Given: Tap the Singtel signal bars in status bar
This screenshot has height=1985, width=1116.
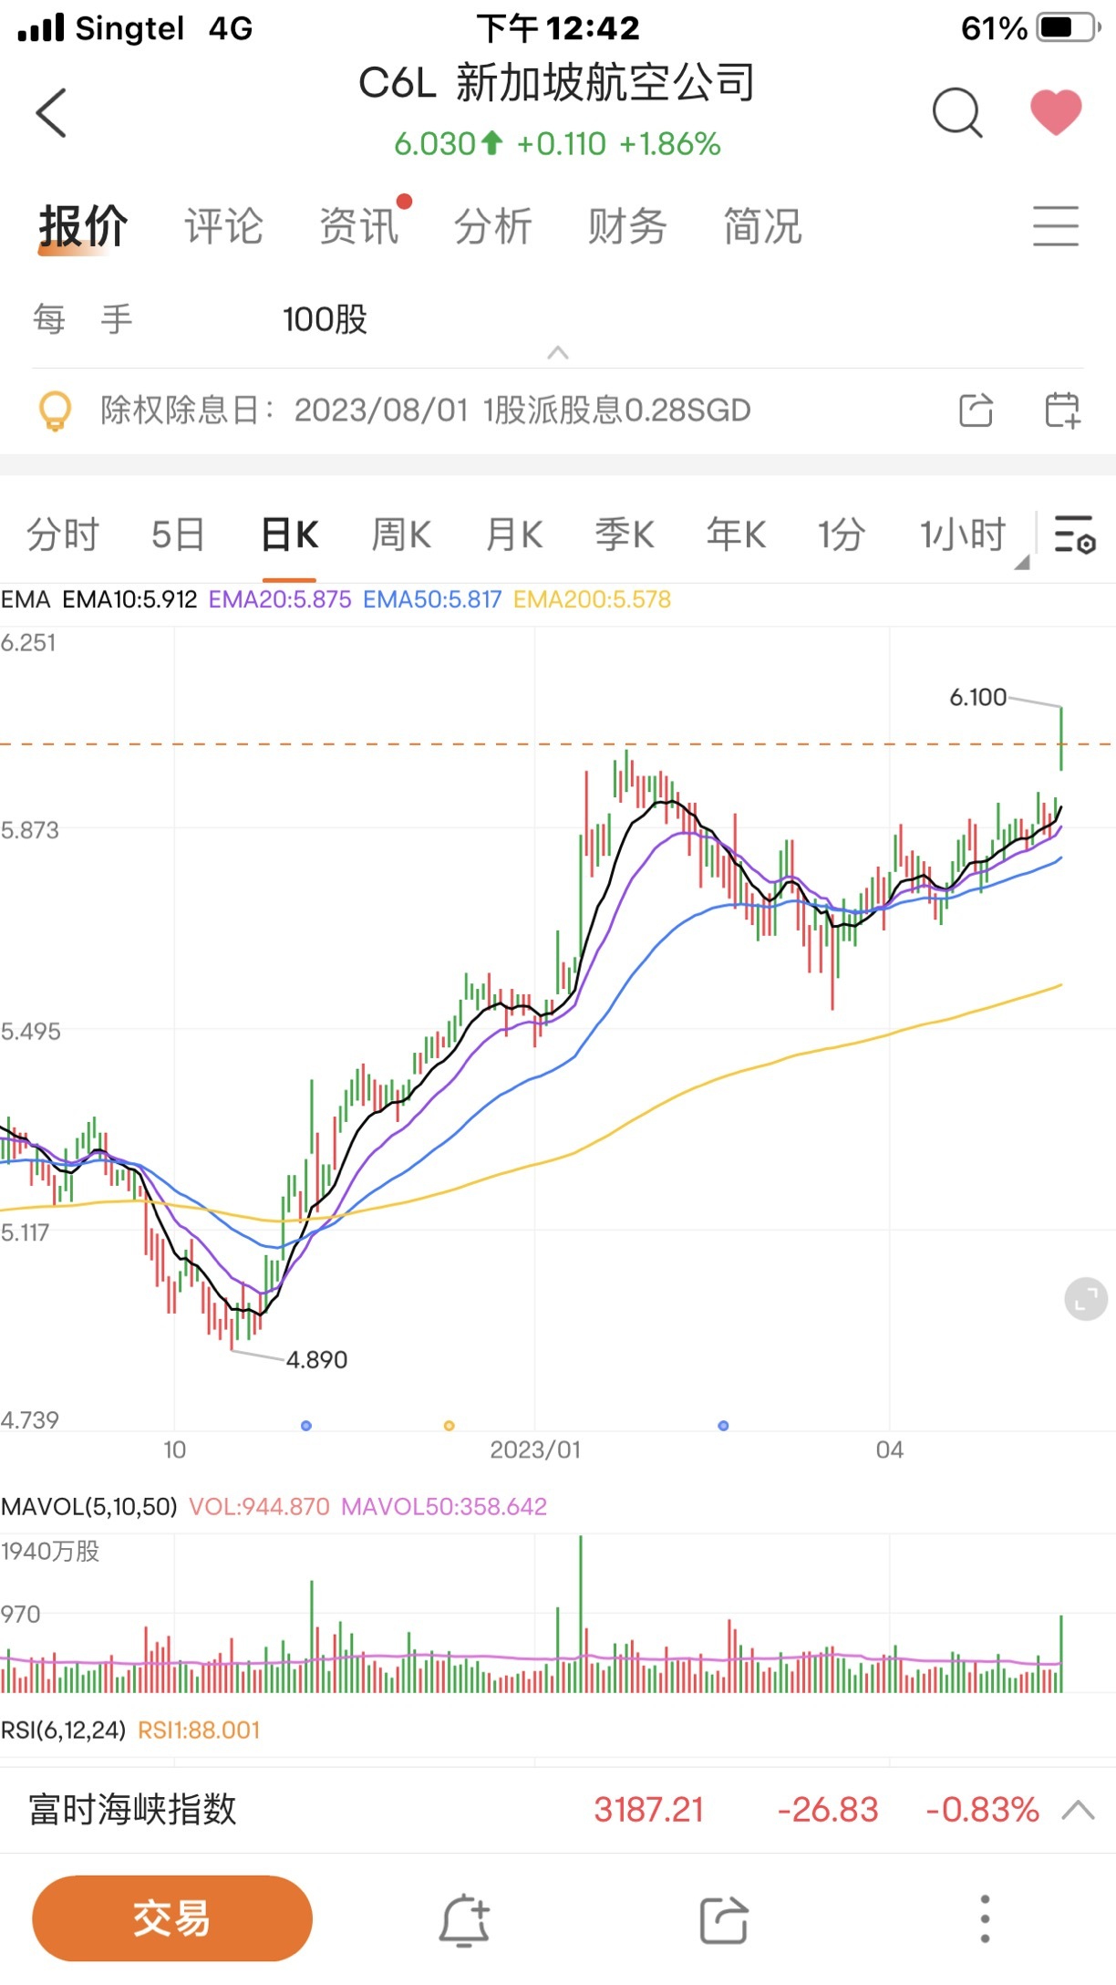Looking at the screenshot, I should coord(42,27).
